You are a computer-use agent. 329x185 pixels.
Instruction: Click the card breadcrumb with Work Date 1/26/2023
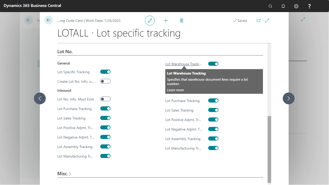tap(89, 21)
